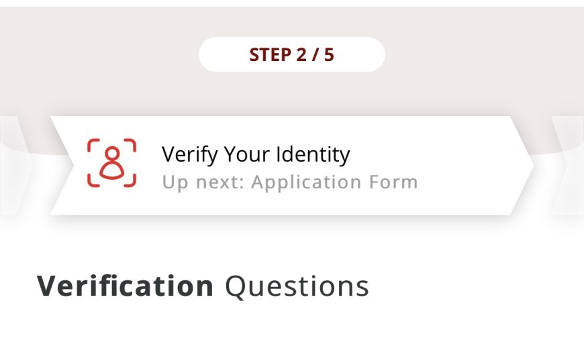Click the notched left end of the step banner
The width and height of the screenshot is (584, 340).
coord(62,166)
